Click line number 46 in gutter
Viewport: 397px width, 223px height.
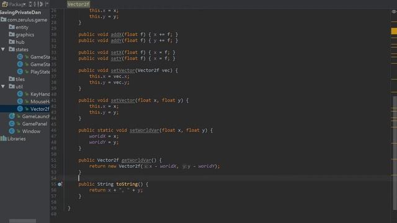(x=54, y=130)
